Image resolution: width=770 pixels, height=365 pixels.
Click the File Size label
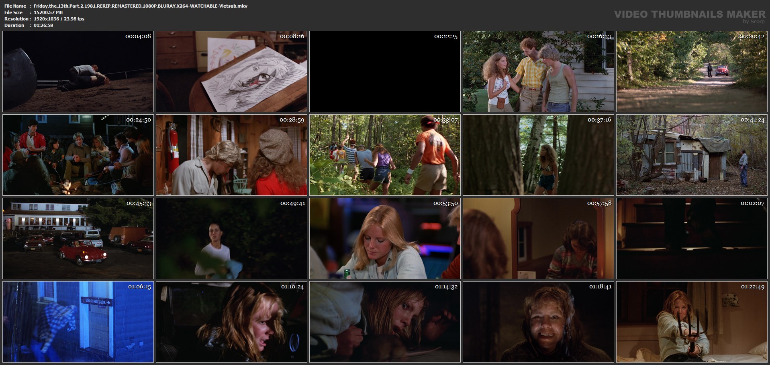point(14,12)
